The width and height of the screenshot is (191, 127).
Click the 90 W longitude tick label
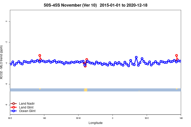click(x=78, y=118)
